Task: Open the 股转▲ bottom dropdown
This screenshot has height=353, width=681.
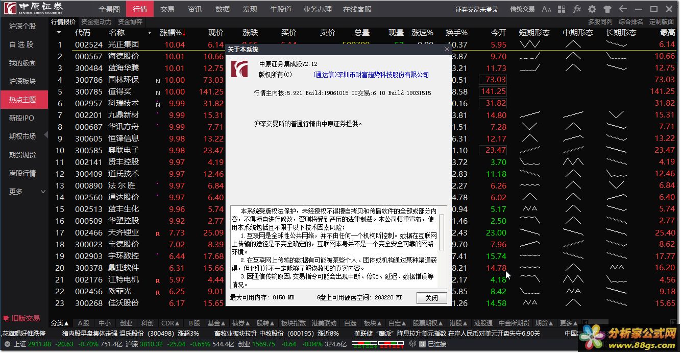Action: 265,323
